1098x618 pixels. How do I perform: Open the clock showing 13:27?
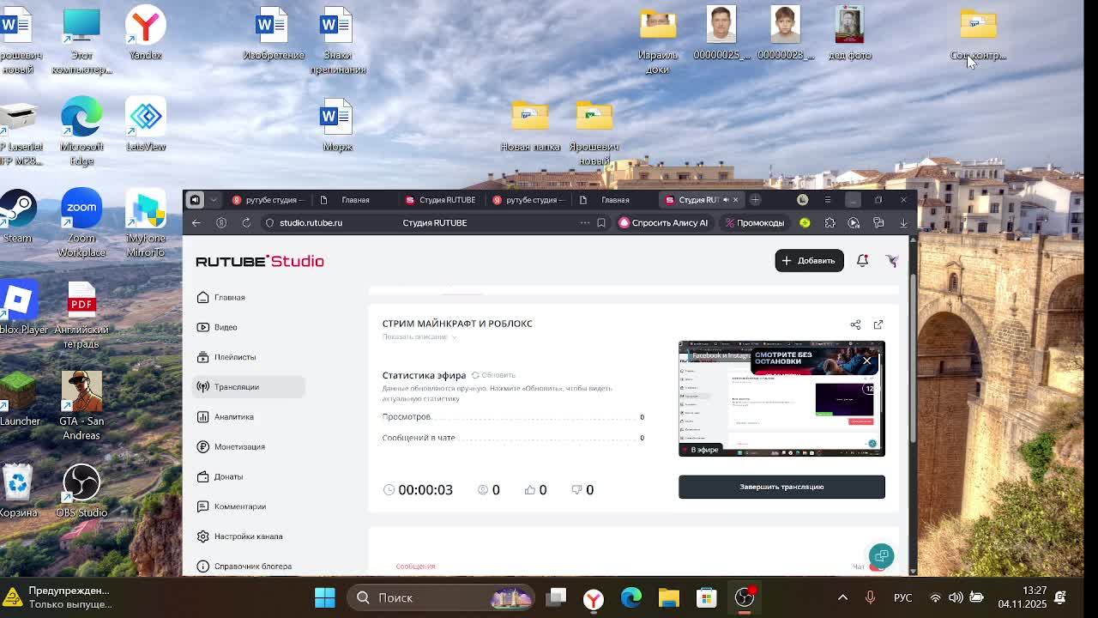(x=1022, y=597)
